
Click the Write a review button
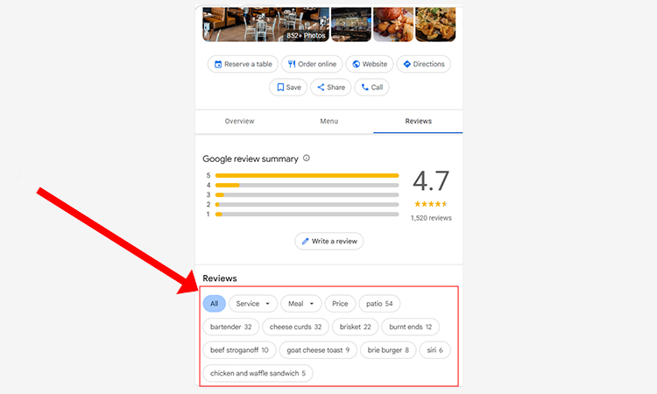pyautogui.click(x=329, y=241)
